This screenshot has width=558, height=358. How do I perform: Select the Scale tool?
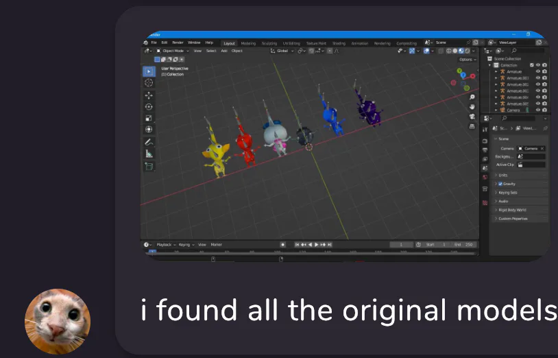149,118
